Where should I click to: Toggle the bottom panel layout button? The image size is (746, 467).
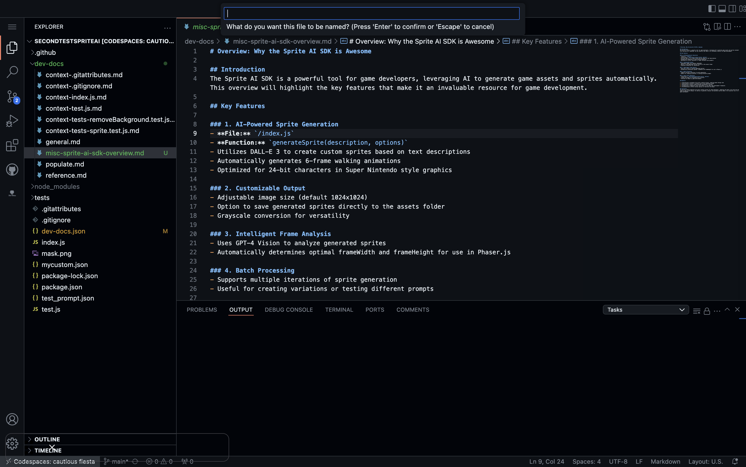(x=722, y=9)
